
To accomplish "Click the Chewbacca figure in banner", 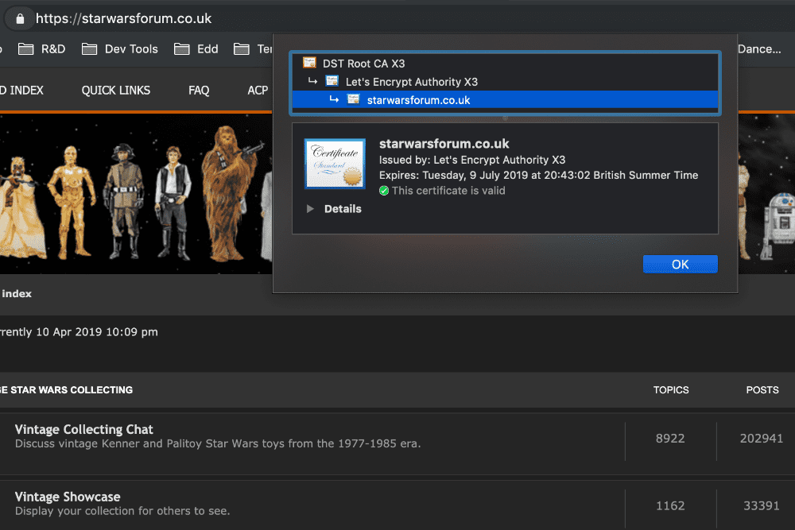I will click(231, 194).
